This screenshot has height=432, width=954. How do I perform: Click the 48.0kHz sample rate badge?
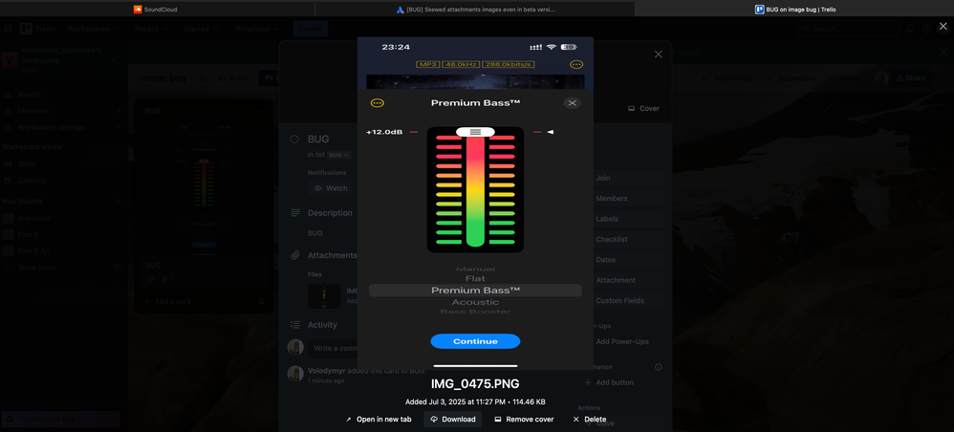463,64
